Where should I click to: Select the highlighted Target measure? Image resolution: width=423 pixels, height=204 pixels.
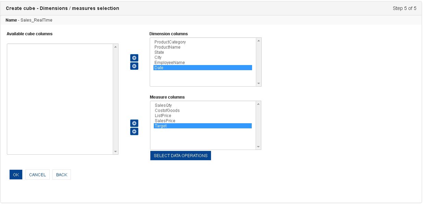pyautogui.click(x=203, y=126)
